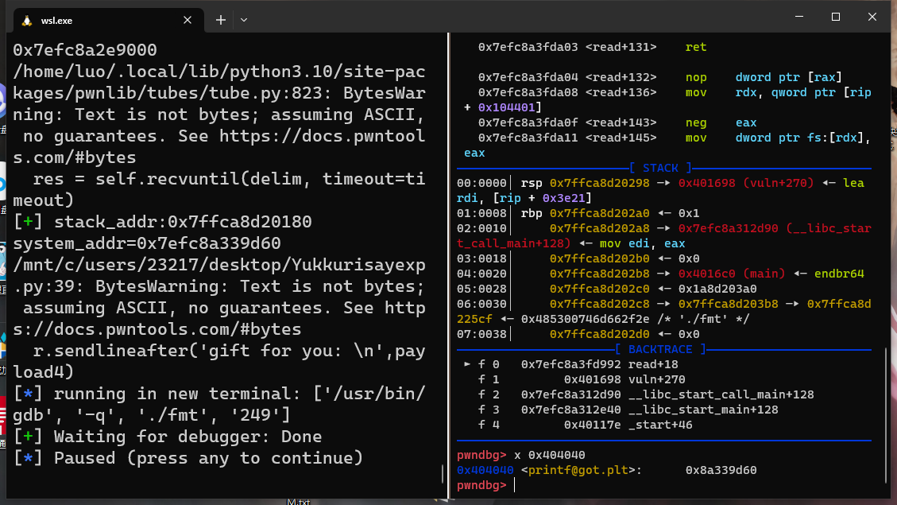Click the left pane scrollbar thumb
The height and width of the screenshot is (505, 897).
[443, 473]
